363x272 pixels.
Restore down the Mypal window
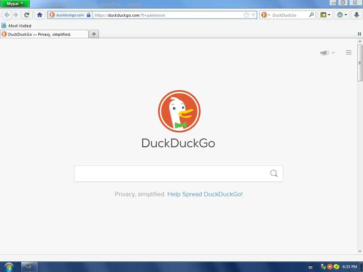tap(343, 3)
